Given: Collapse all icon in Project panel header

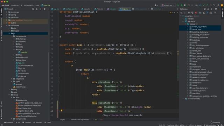Looking at the screenshot, I should (x=40, y=9).
